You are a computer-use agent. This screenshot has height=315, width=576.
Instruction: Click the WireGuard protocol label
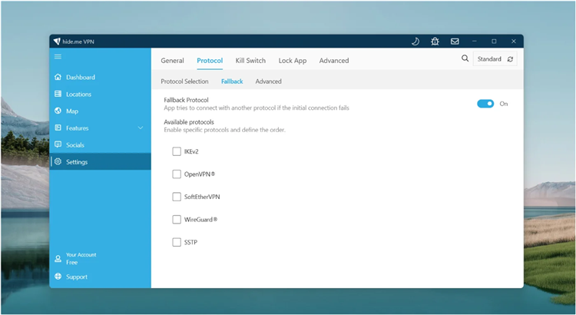(x=200, y=220)
